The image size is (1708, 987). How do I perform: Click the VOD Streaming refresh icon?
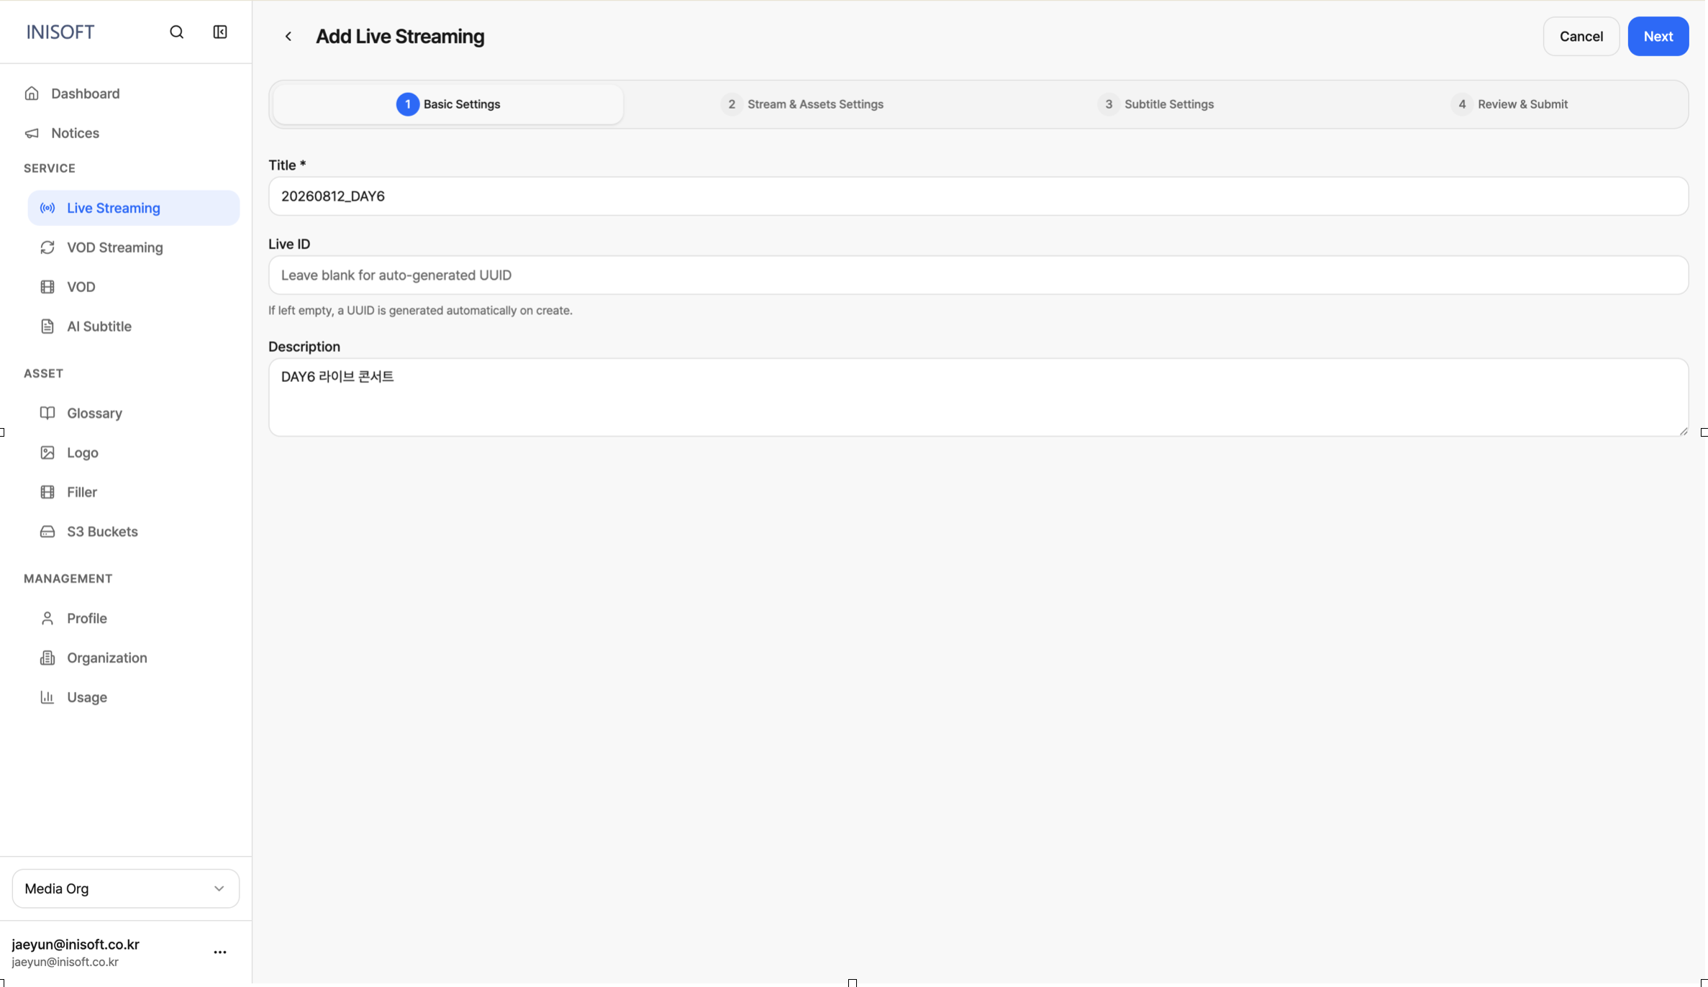(47, 247)
